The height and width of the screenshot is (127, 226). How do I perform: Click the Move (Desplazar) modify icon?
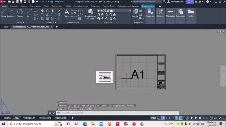coord(42,11)
